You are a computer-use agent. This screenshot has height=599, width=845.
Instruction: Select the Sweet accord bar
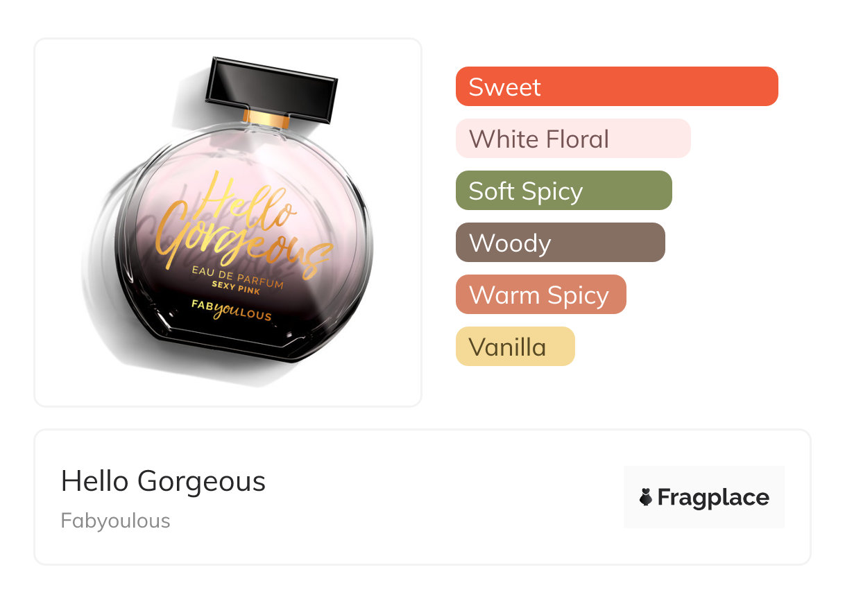tap(617, 87)
